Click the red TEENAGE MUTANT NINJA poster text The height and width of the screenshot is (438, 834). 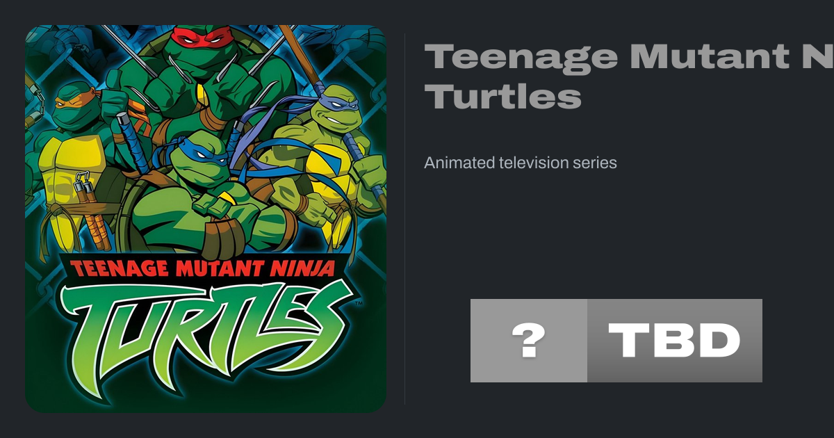(202, 266)
